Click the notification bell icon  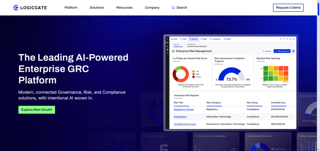pyautogui.click(x=291, y=39)
